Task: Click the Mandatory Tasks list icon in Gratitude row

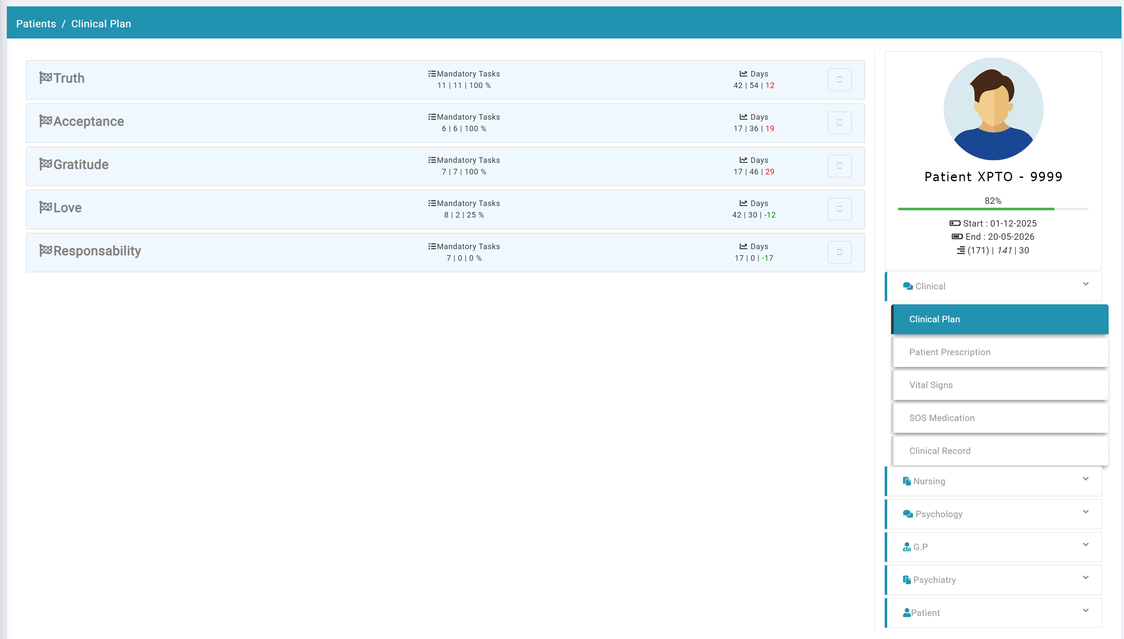Action: (432, 160)
